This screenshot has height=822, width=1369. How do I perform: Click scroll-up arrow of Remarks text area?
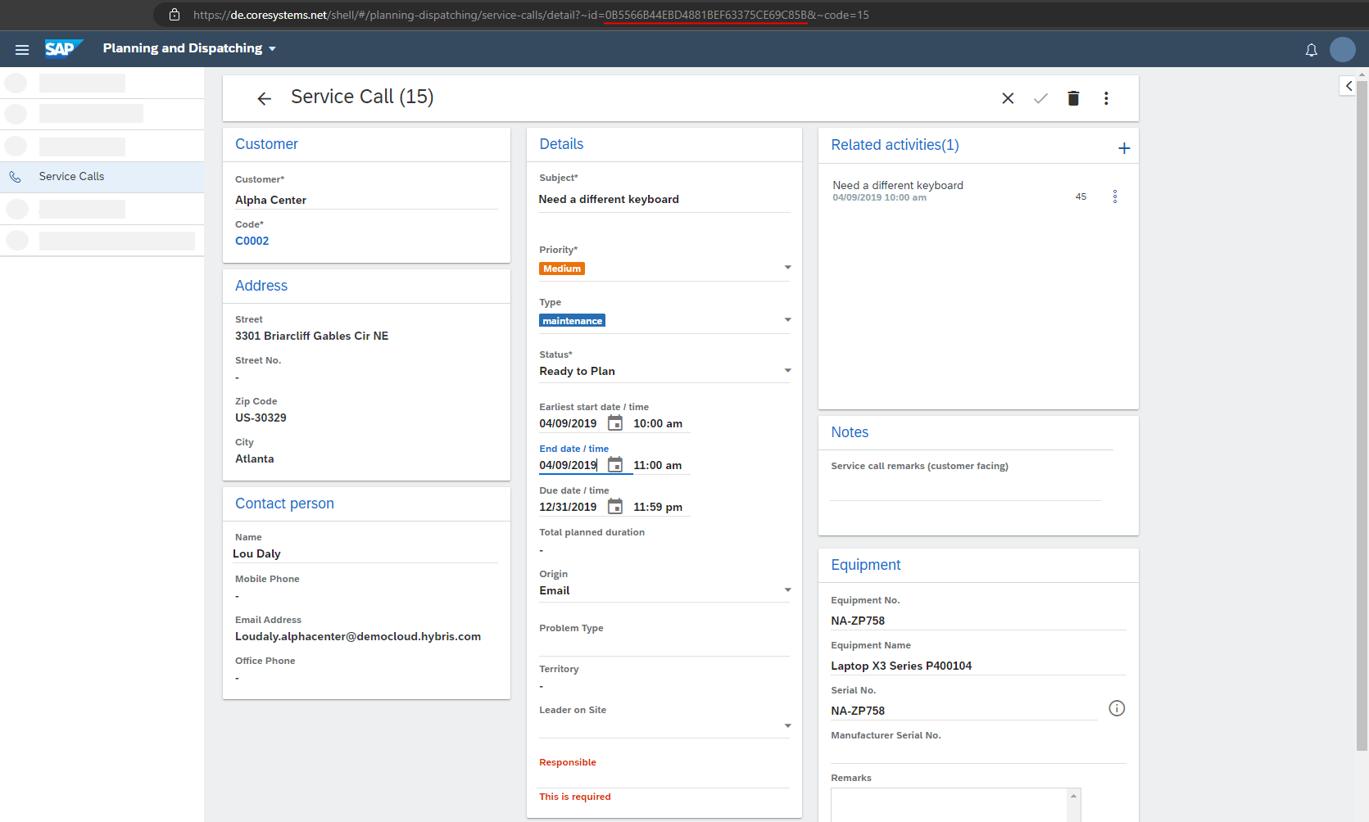[1073, 796]
